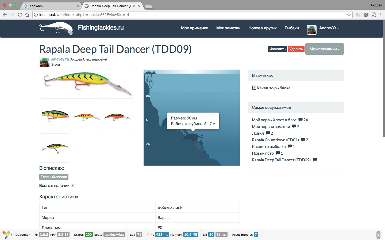Click the note icon beside Какая-то рыбалка
Screen dimensions: 385x240
tap(254, 88)
